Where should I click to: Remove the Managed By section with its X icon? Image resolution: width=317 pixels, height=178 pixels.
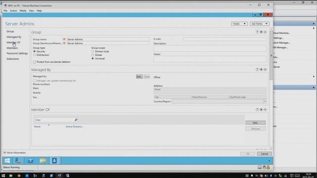pos(261,69)
